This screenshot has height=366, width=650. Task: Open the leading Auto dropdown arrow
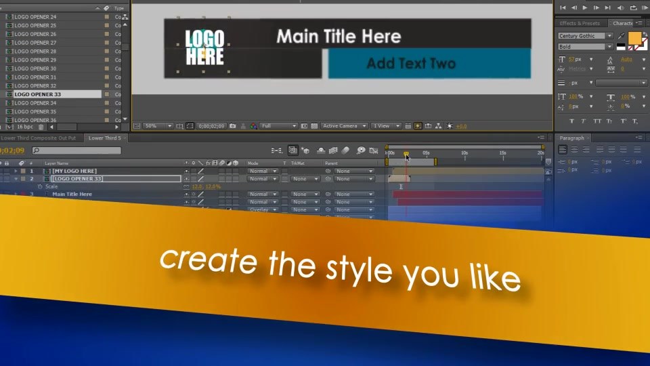click(644, 60)
